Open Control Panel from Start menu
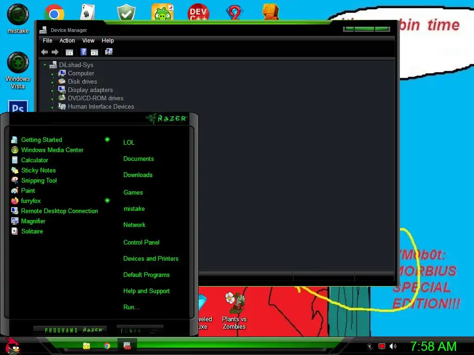 pyautogui.click(x=141, y=242)
